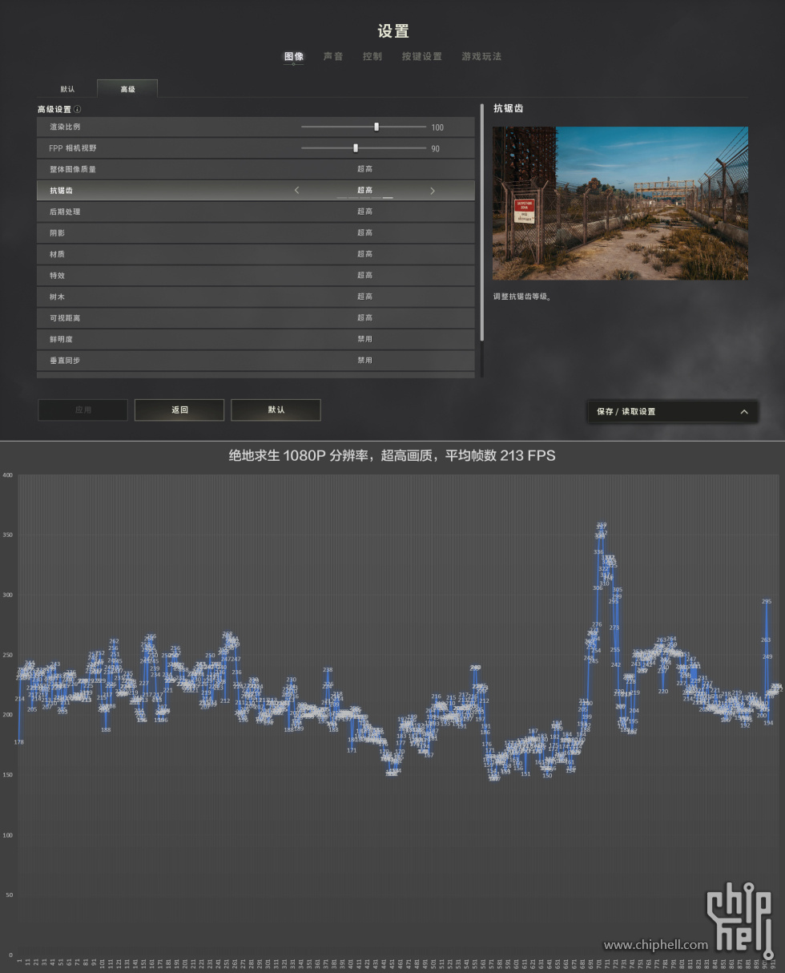
Task: Open the 声音 settings tab
Action: [x=333, y=57]
